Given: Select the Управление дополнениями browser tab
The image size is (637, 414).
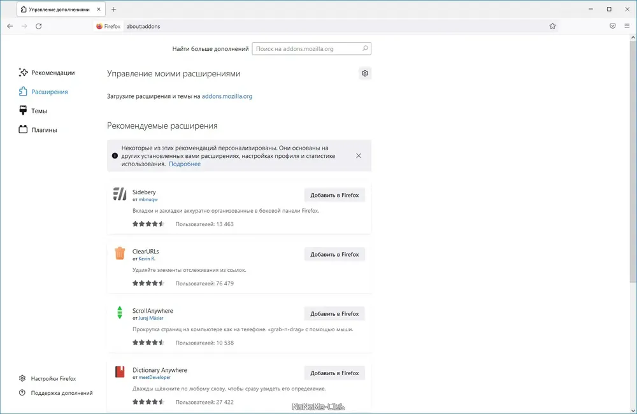Looking at the screenshot, I should click(61, 10).
